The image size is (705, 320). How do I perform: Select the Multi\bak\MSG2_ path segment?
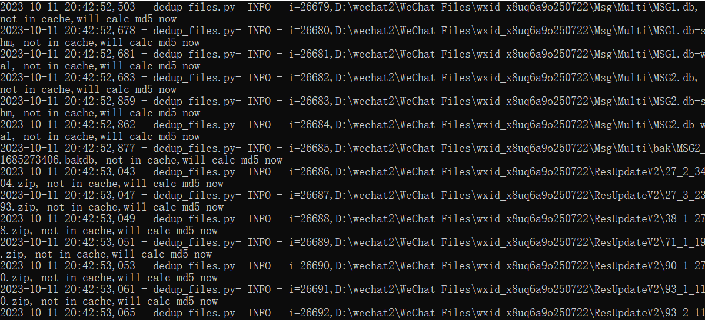[659, 148]
